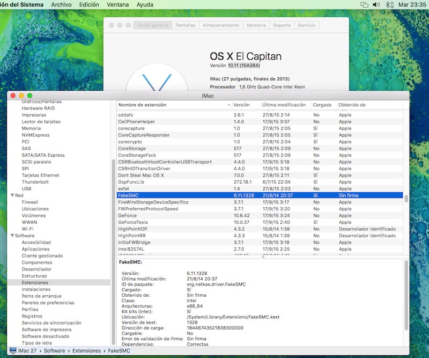Switch to the Pantallas tab
The width and height of the screenshot is (429, 358).
click(x=185, y=25)
